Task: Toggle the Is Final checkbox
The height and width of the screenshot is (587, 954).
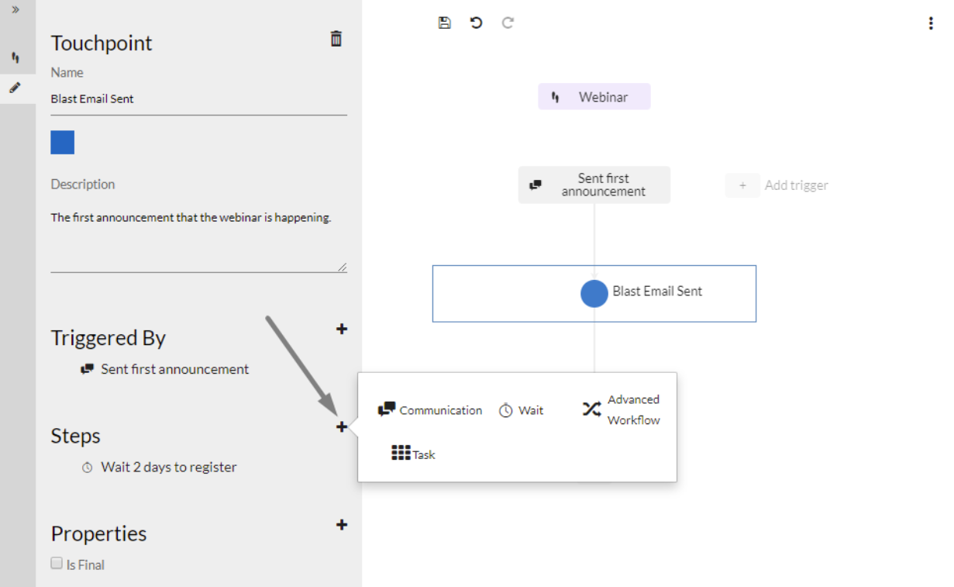Action: click(x=57, y=563)
